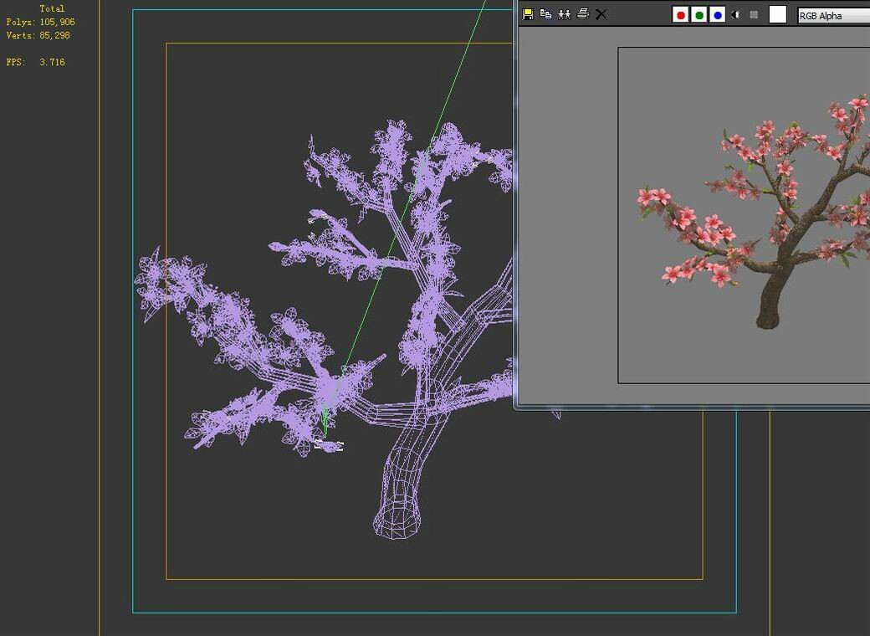Toggle the green channel display
Image resolution: width=870 pixels, height=636 pixels.
pos(699,14)
